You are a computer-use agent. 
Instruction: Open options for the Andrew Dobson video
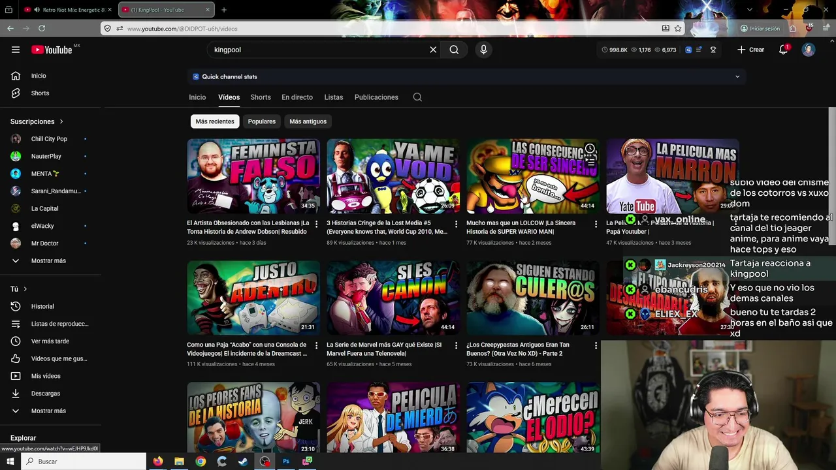(x=316, y=224)
